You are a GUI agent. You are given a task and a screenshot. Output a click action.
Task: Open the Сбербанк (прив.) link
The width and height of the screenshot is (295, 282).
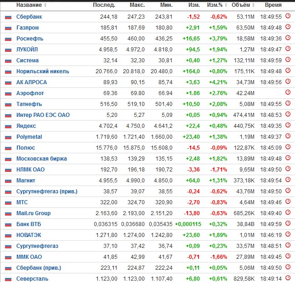39,268
